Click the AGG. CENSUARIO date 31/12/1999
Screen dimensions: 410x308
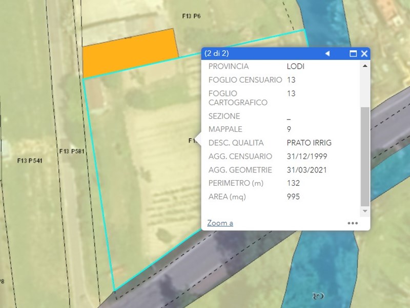pos(307,157)
